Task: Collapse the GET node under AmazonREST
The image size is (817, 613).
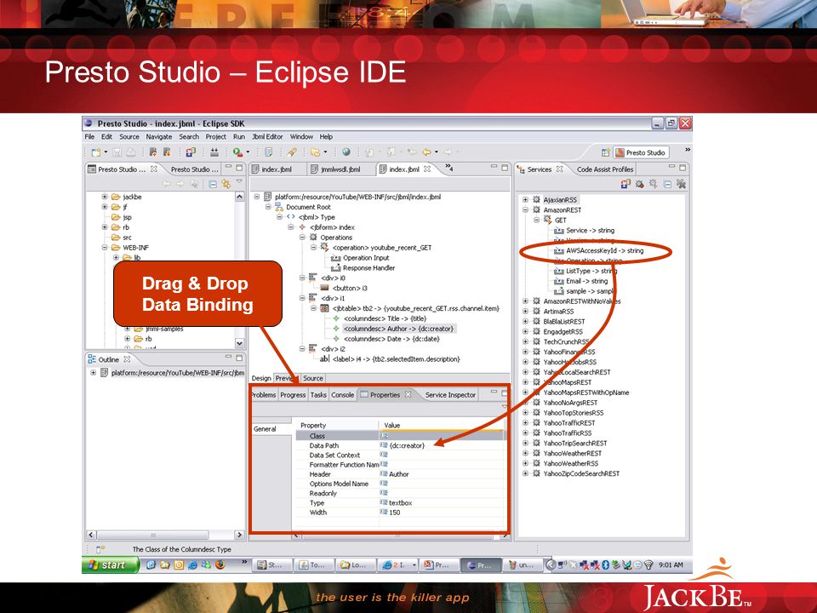Action: [537, 220]
